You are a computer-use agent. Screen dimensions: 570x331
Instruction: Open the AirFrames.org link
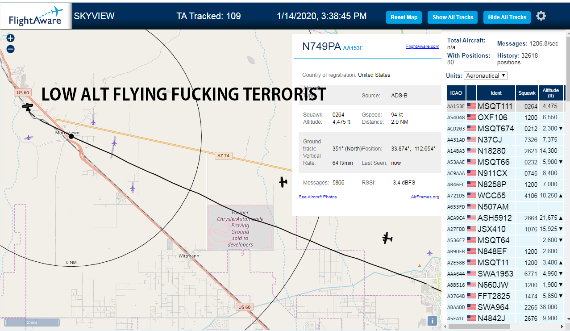coord(425,197)
